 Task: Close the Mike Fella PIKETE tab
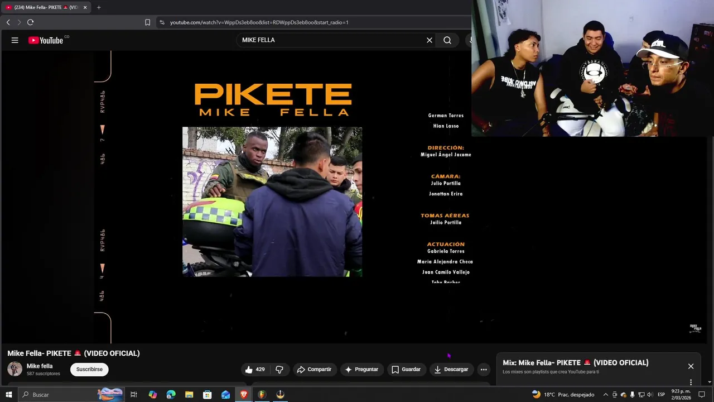pos(85,7)
